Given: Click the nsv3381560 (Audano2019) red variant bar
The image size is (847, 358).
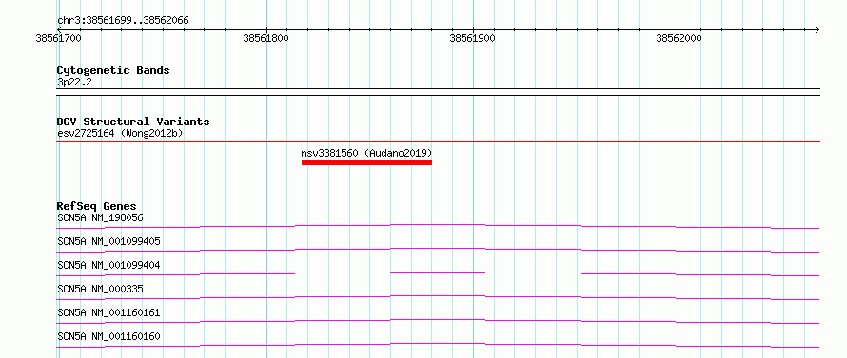Looking at the screenshot, I should point(366,162).
